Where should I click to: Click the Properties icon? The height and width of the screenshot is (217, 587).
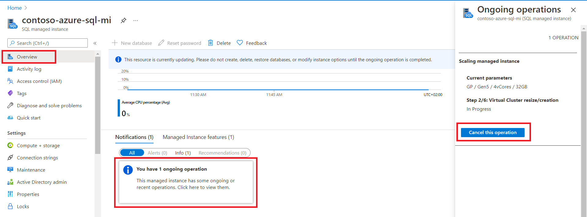10,194
